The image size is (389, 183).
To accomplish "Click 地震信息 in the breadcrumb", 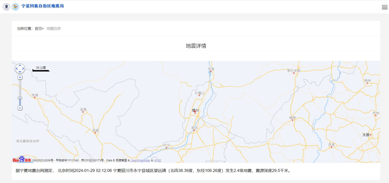I will [54, 28].
